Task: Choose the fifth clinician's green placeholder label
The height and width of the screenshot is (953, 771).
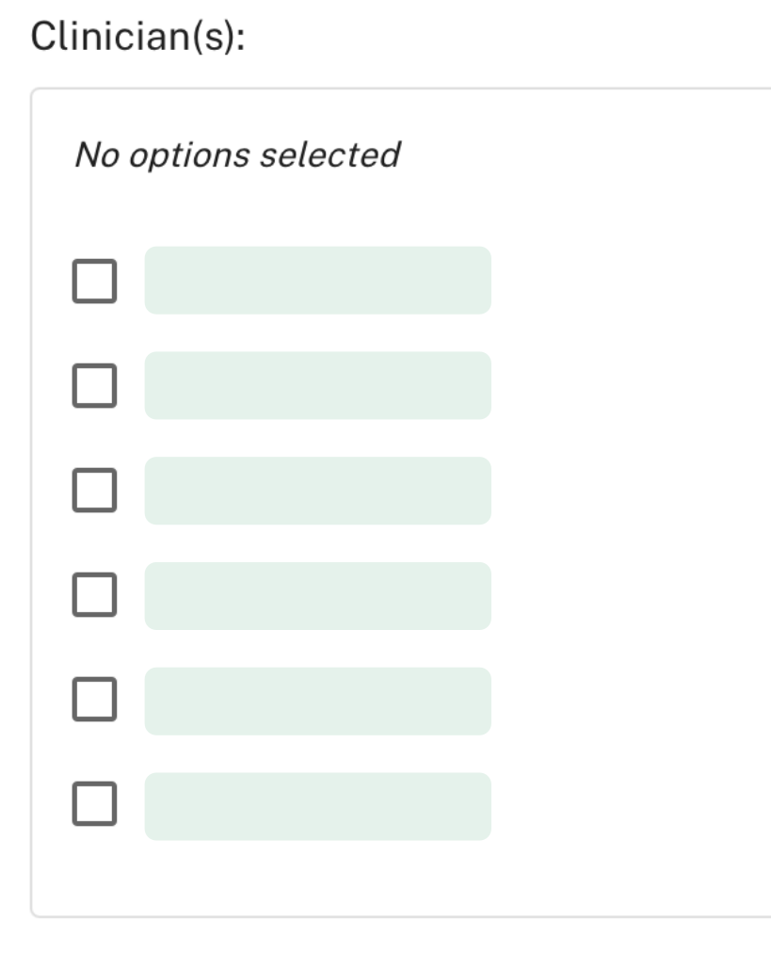Action: tap(317, 701)
